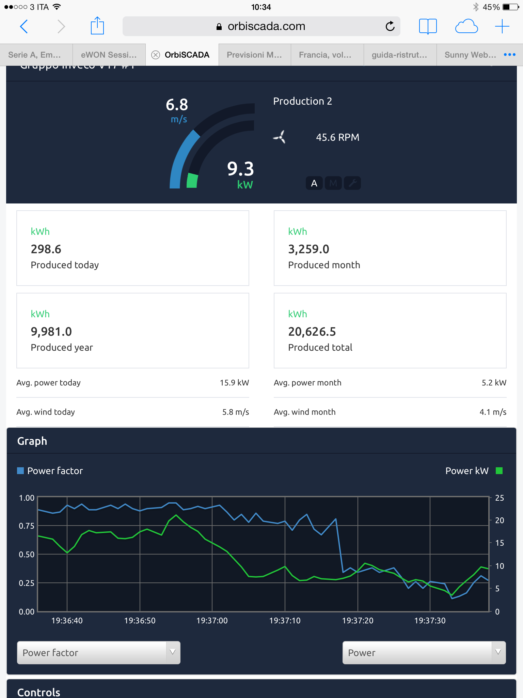
Task: Open the Power dropdown selector
Action: (x=424, y=653)
